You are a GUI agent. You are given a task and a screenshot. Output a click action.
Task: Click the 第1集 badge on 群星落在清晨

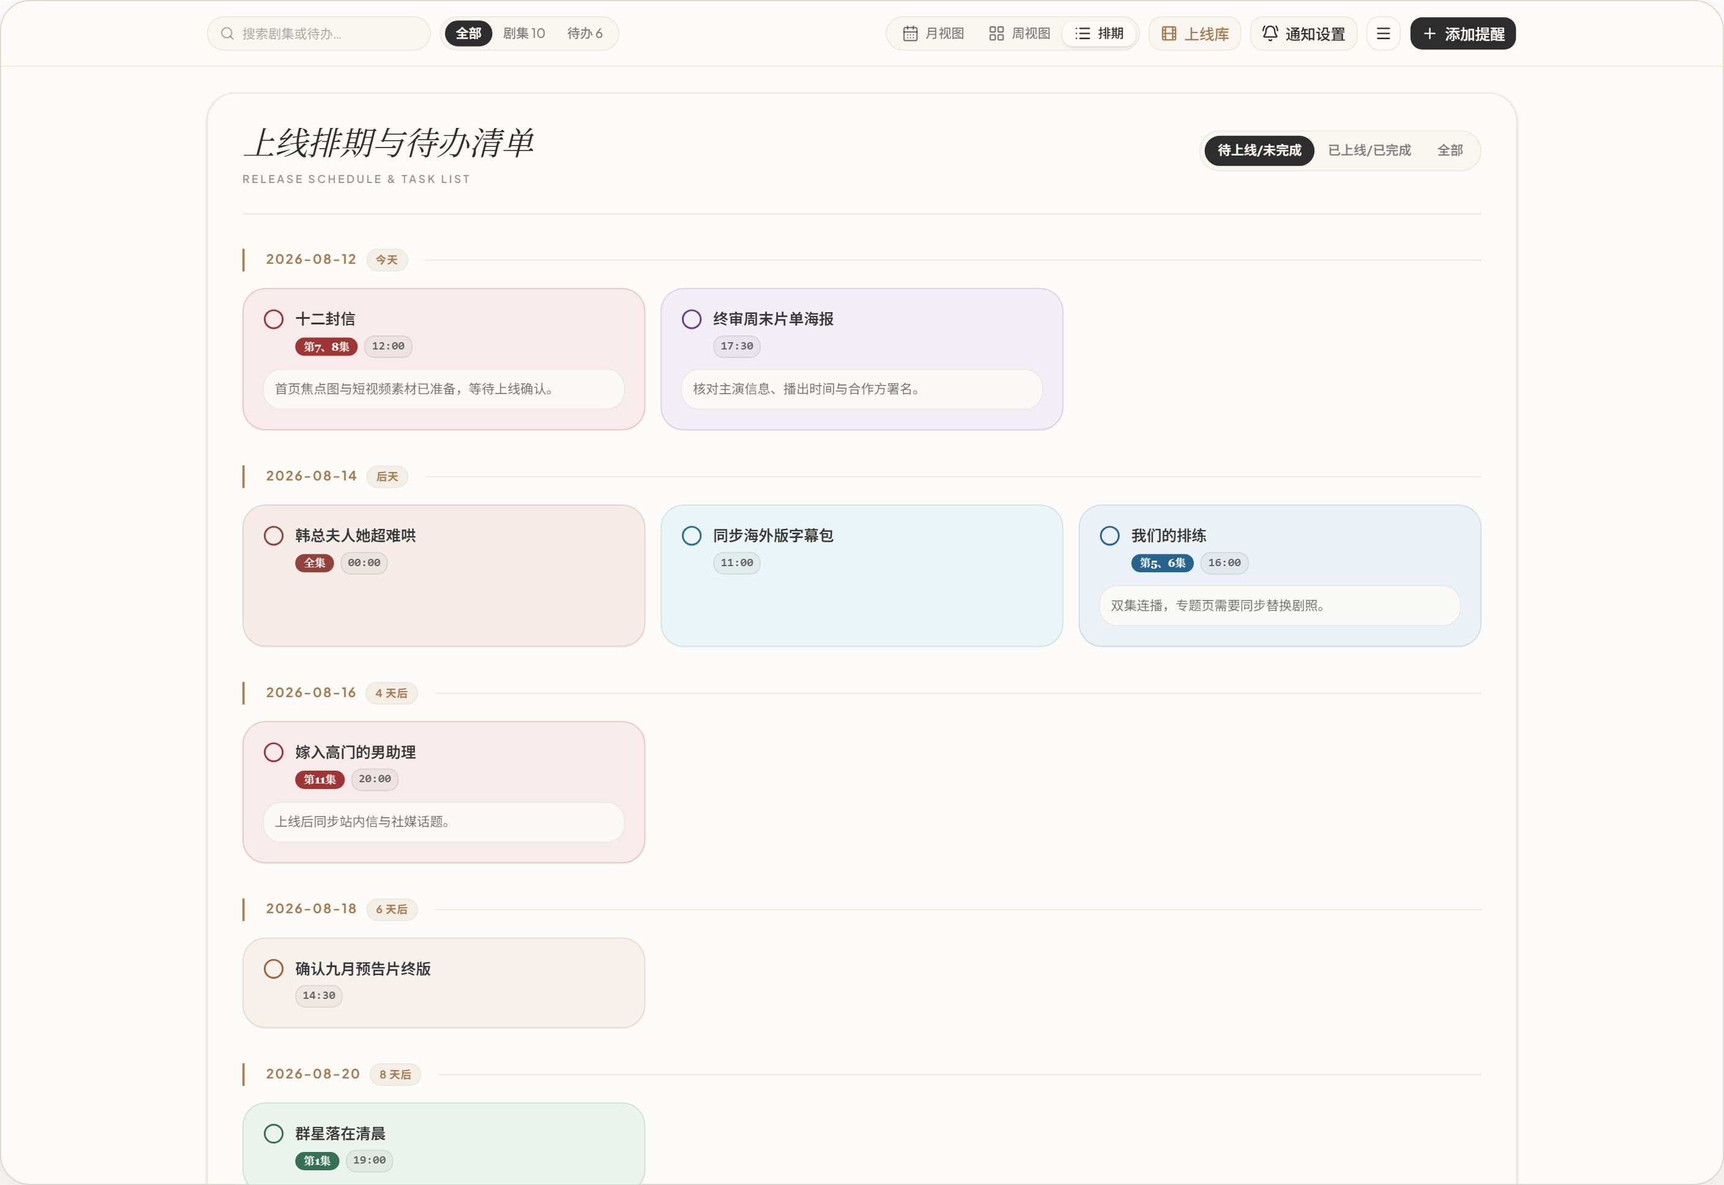317,1161
